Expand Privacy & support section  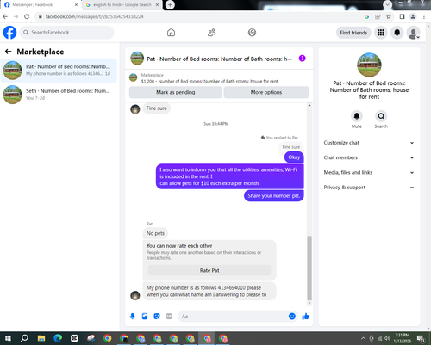tap(369, 188)
